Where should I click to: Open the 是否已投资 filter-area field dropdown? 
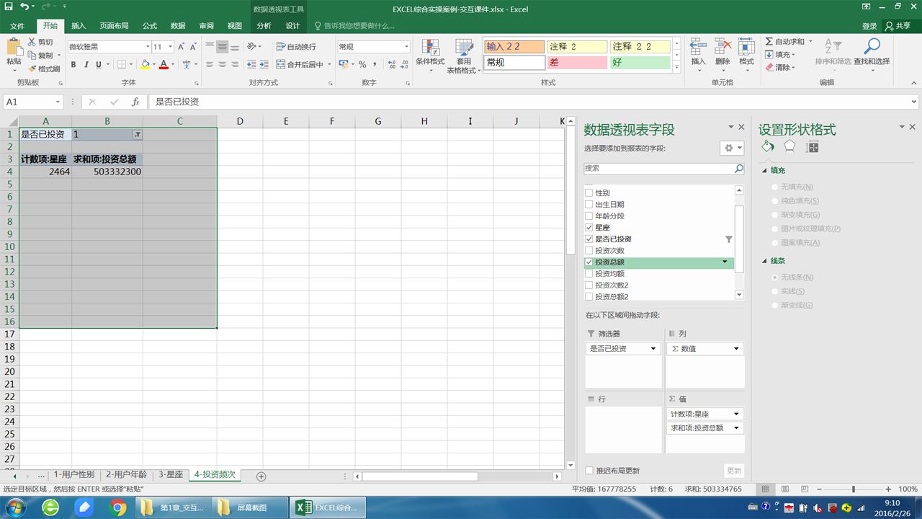point(653,349)
